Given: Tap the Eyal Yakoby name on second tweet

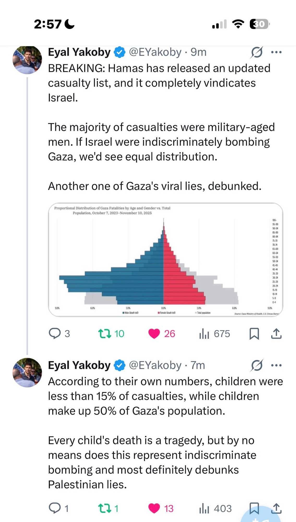Looking at the screenshot, I should [x=79, y=365].
